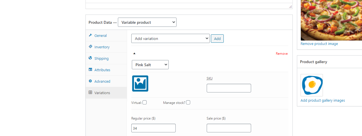Select the fried egg gallery thumbnail
Image resolution: width=362 pixels, height=136 pixels.
point(312,85)
